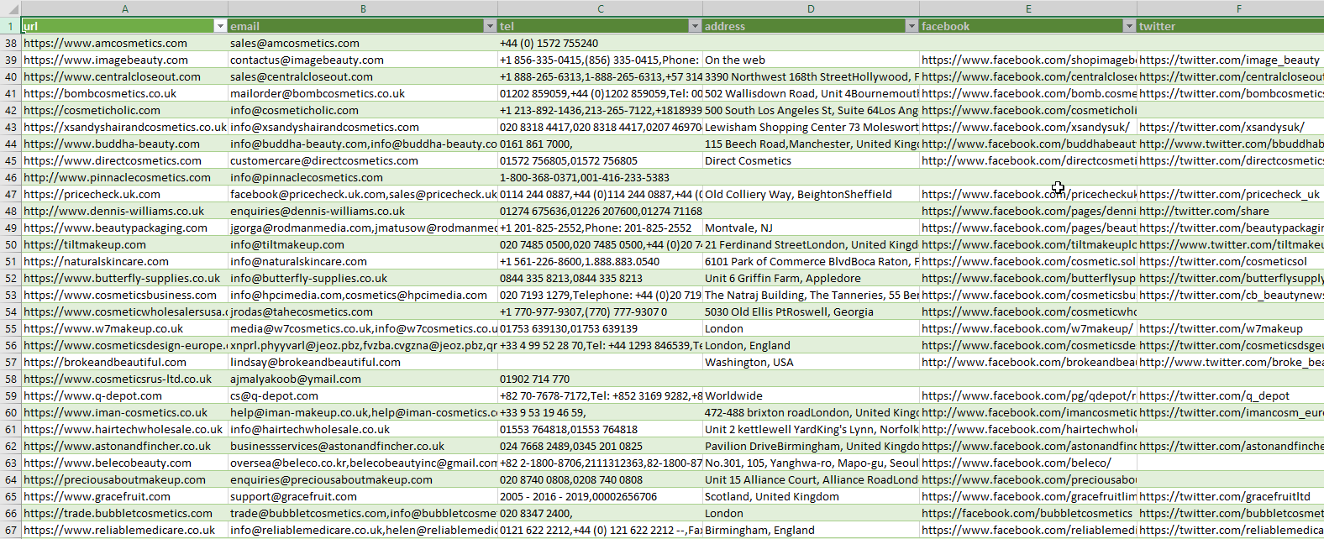Click cell +44 (0) 1572 755240
The image size is (1324, 539).
(x=600, y=43)
